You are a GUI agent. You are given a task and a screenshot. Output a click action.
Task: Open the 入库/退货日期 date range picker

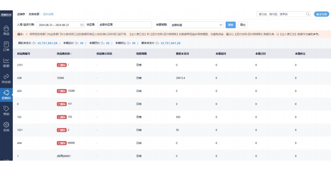(57, 25)
